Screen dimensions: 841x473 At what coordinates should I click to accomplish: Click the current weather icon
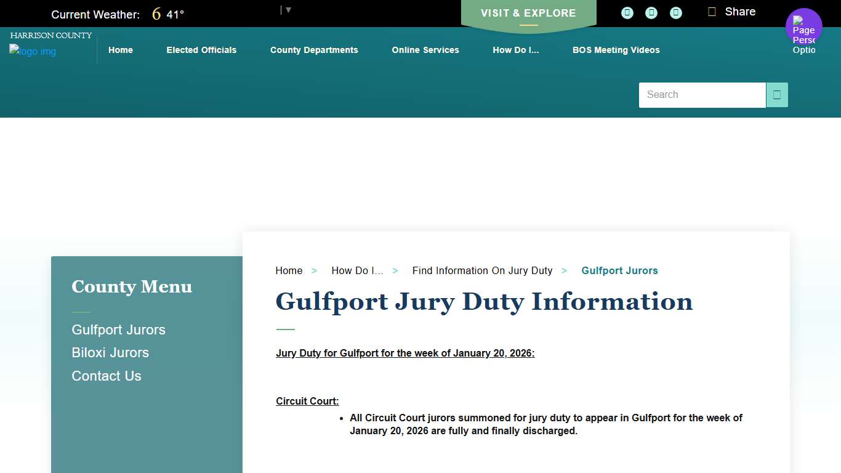pos(156,14)
